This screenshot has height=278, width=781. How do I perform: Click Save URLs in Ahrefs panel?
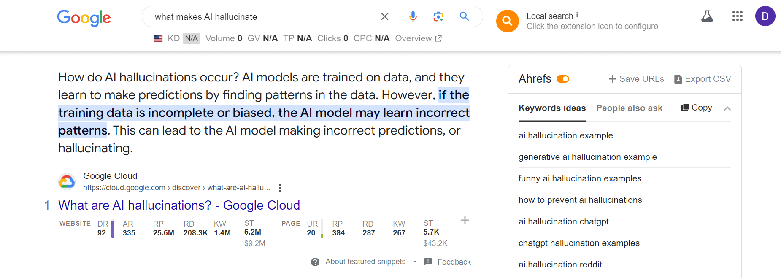point(636,79)
